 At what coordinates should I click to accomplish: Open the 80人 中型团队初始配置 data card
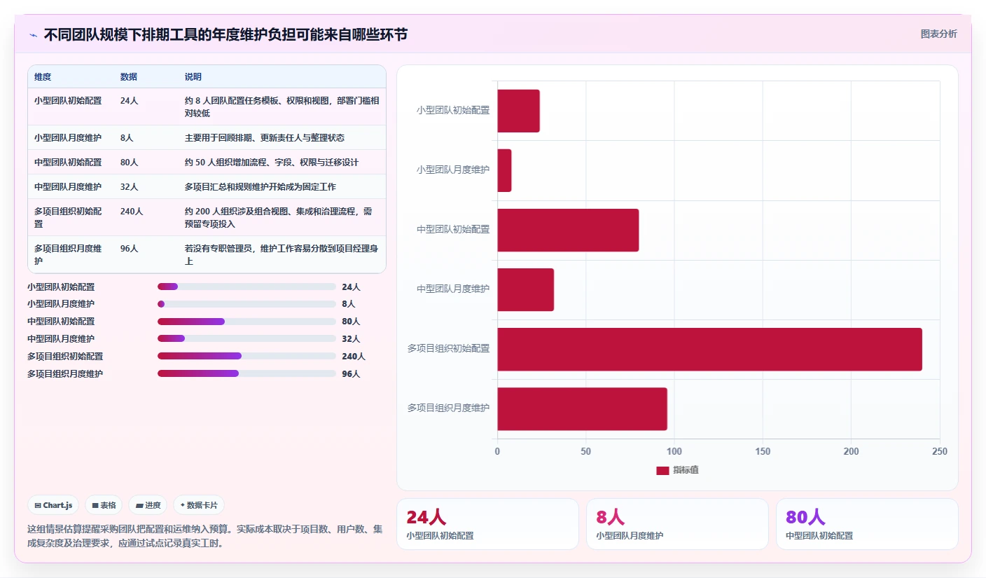coord(867,524)
